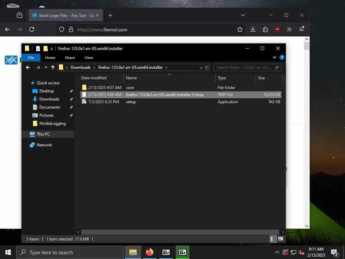Open the Firefox tab overview icon

tap(20, 16)
